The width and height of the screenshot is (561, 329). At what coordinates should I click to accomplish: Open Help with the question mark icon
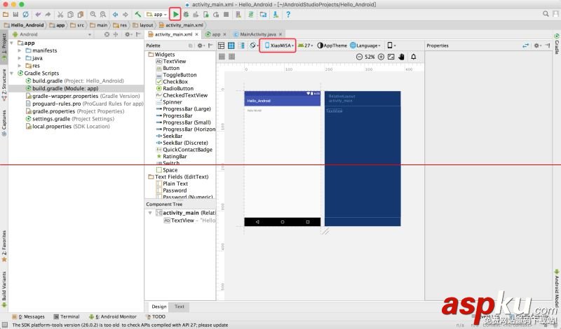coord(288,14)
